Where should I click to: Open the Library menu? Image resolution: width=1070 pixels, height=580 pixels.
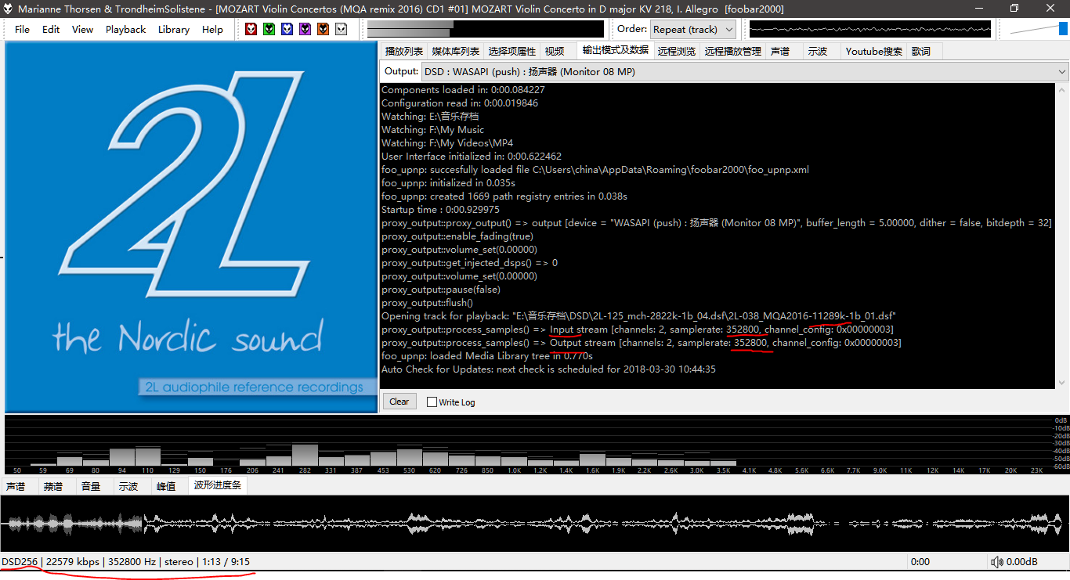click(x=173, y=29)
